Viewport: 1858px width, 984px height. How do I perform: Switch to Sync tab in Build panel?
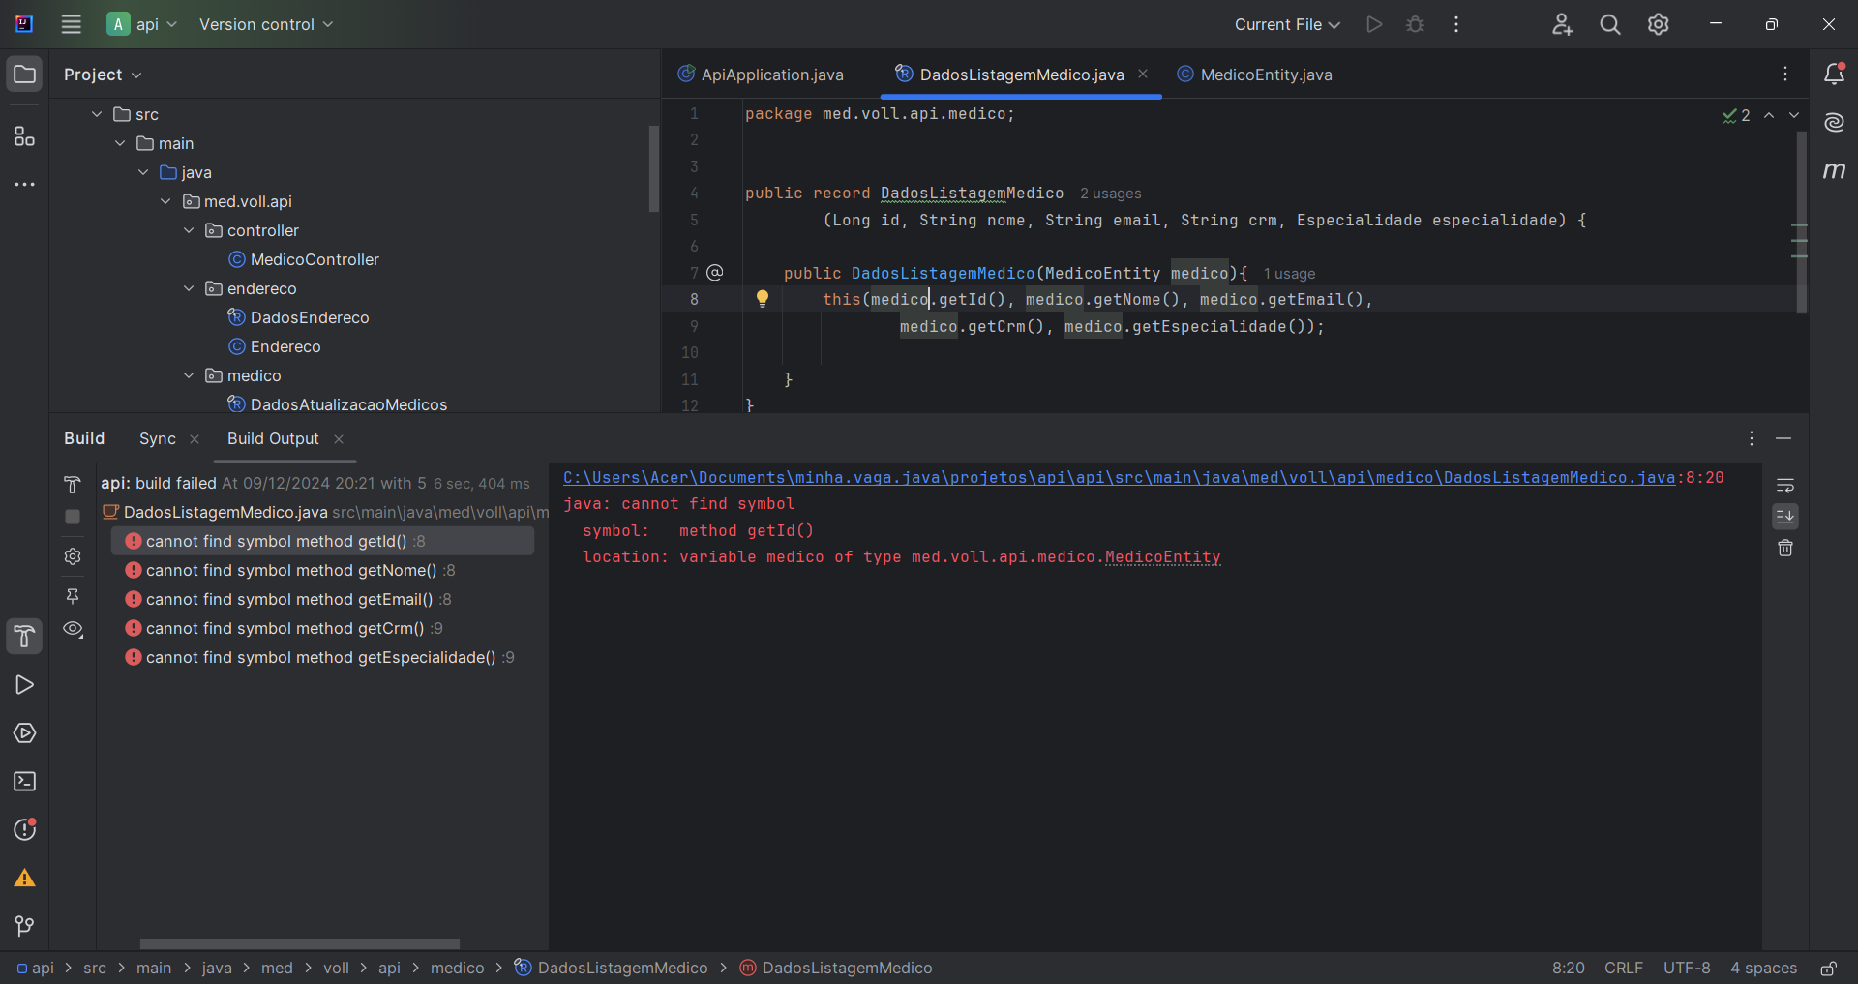tap(158, 438)
